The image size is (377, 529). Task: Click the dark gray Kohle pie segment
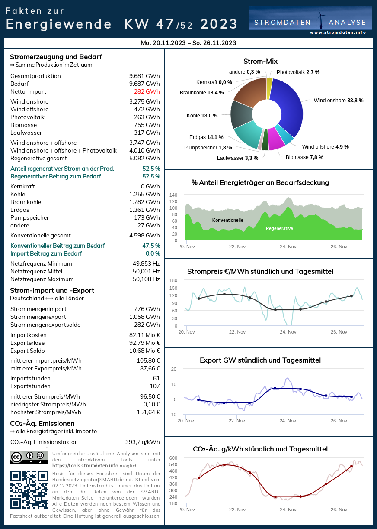(240, 114)
